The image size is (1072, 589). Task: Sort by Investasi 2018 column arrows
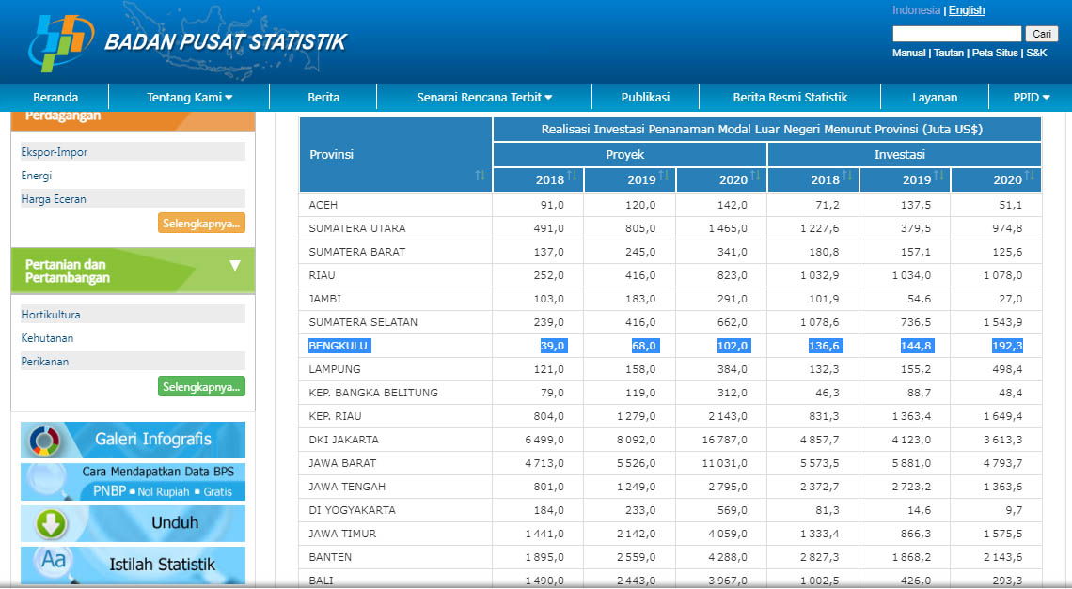coord(847,176)
